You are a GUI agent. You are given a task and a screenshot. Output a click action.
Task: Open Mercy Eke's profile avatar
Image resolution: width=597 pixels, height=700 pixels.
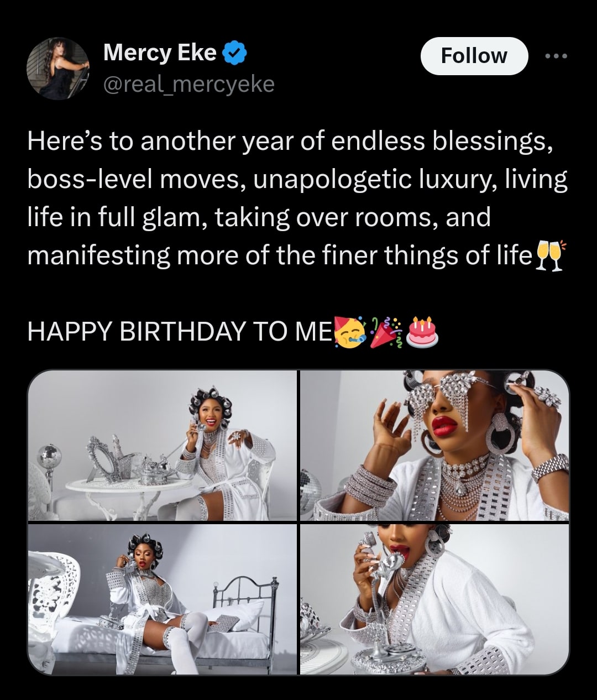click(x=57, y=69)
